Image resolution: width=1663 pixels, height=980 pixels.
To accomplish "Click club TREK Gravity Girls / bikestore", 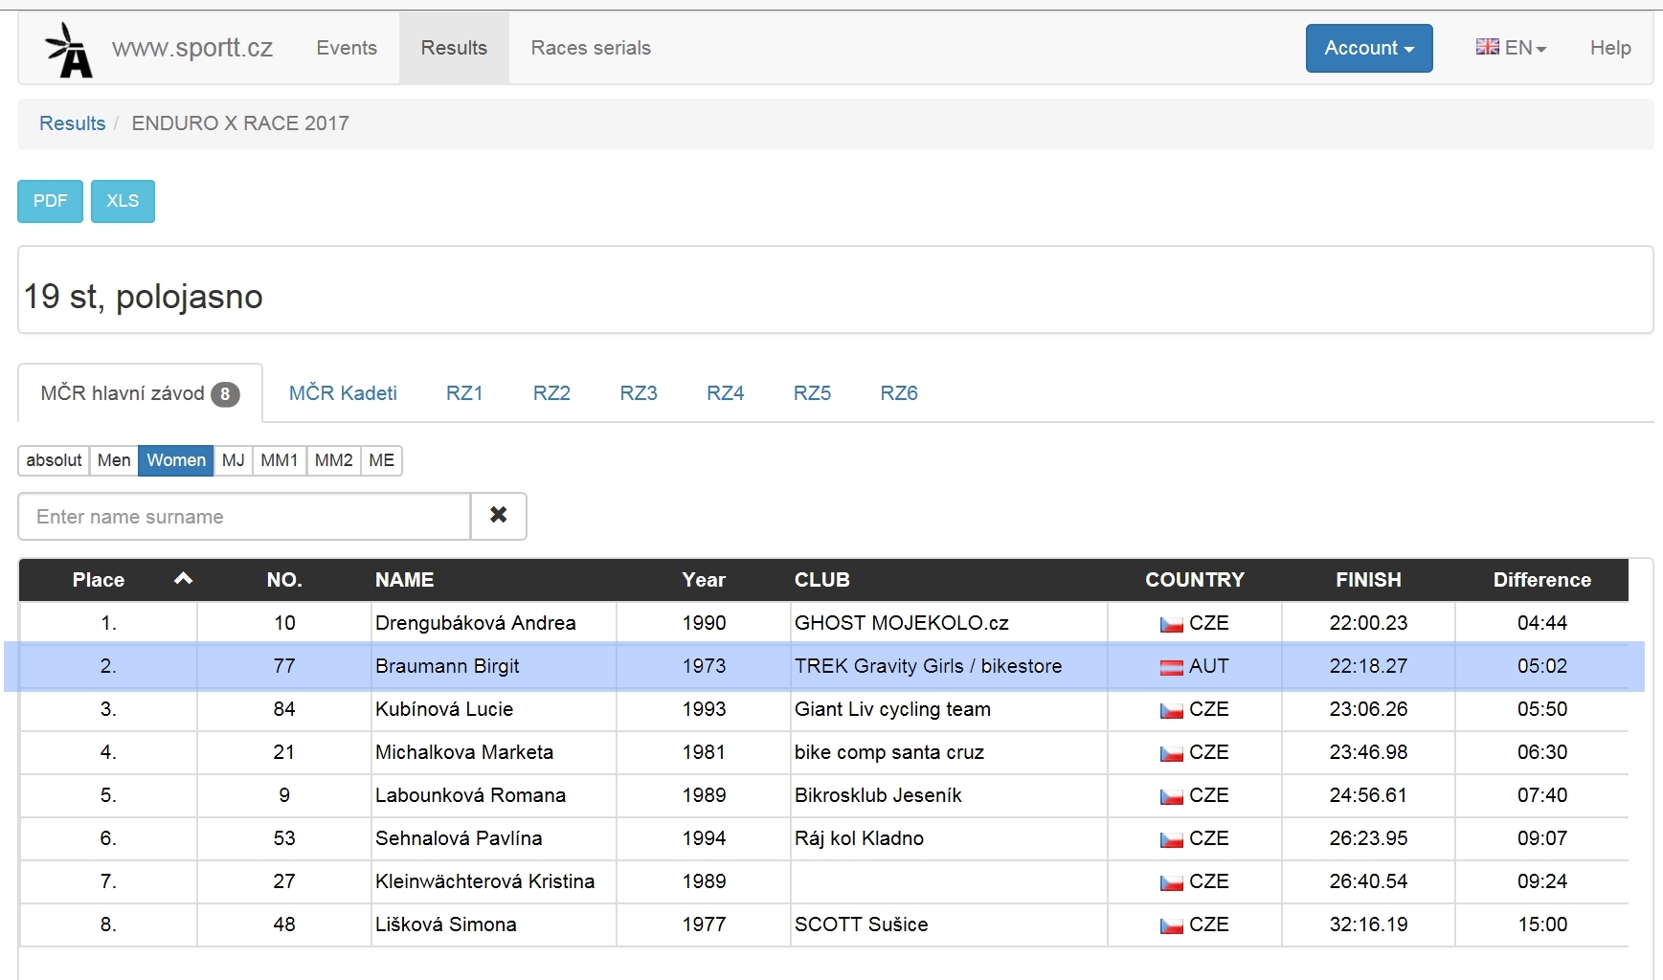I will tap(928, 666).
